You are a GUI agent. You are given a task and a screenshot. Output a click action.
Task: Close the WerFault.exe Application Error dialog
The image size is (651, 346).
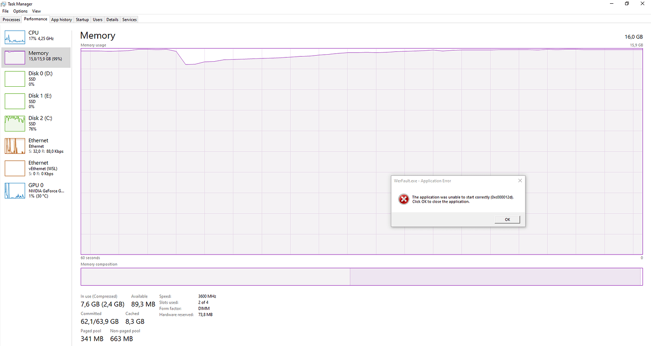520,181
